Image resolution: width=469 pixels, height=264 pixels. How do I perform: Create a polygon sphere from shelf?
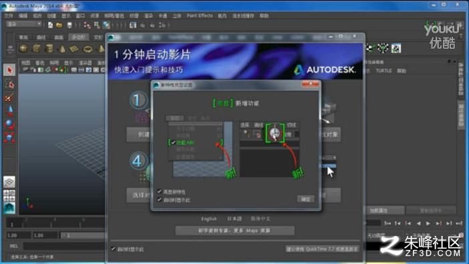tap(23, 49)
